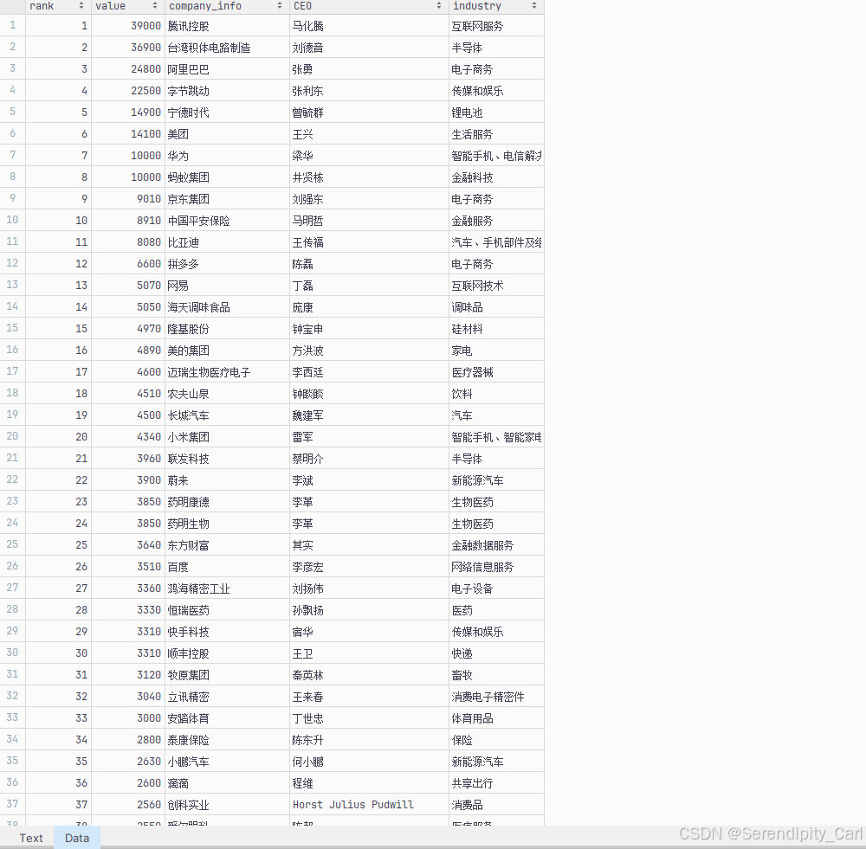Click the industry cell '调味品'
866x849 pixels.
pos(496,307)
